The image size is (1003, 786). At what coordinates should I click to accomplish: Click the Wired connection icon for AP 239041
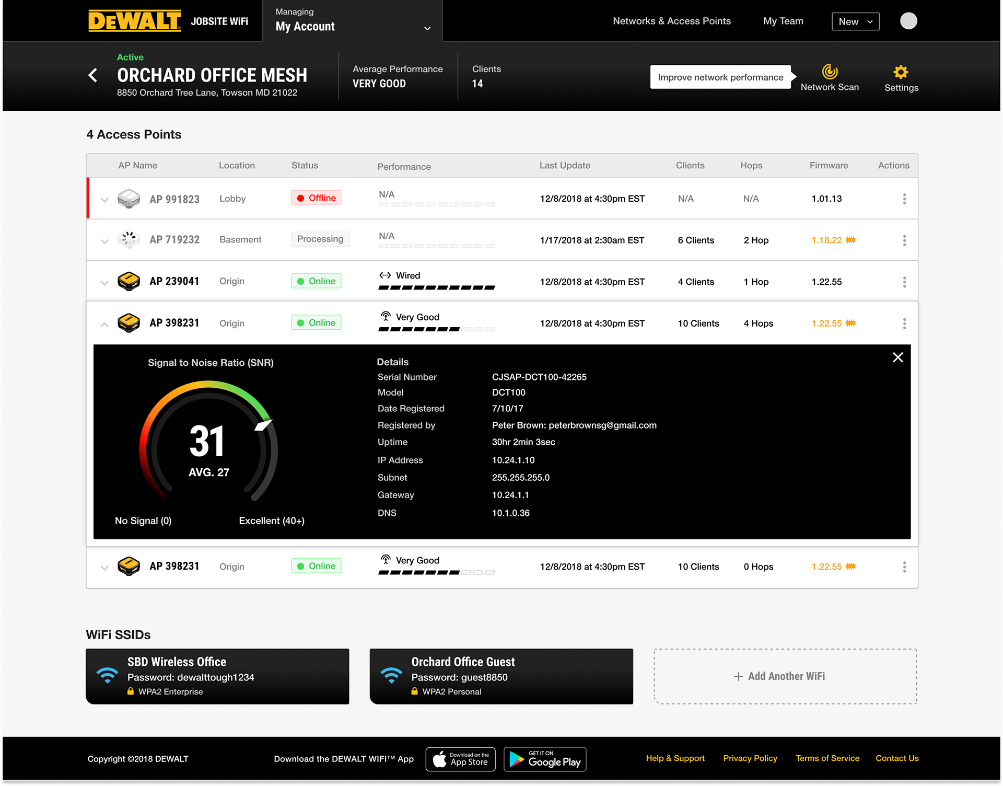(385, 275)
